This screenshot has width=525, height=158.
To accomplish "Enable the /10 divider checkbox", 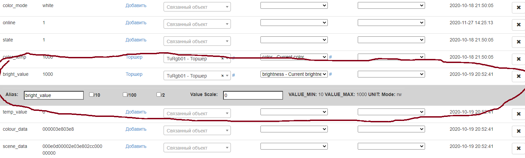I will 91,95.
